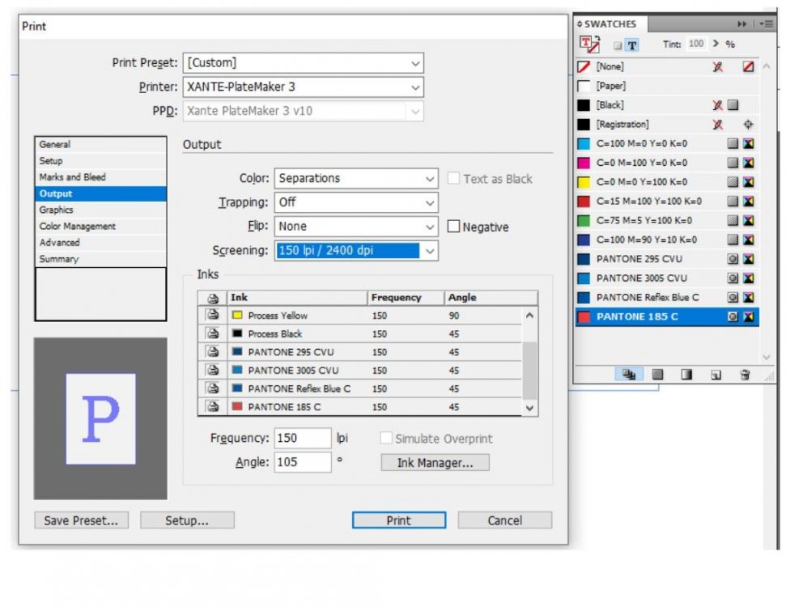The height and width of the screenshot is (607, 786).
Task: Click the Inks list scroll down arrow
Action: click(x=529, y=408)
